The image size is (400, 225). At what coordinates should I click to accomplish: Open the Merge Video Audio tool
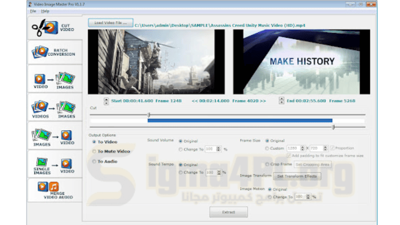(55, 190)
